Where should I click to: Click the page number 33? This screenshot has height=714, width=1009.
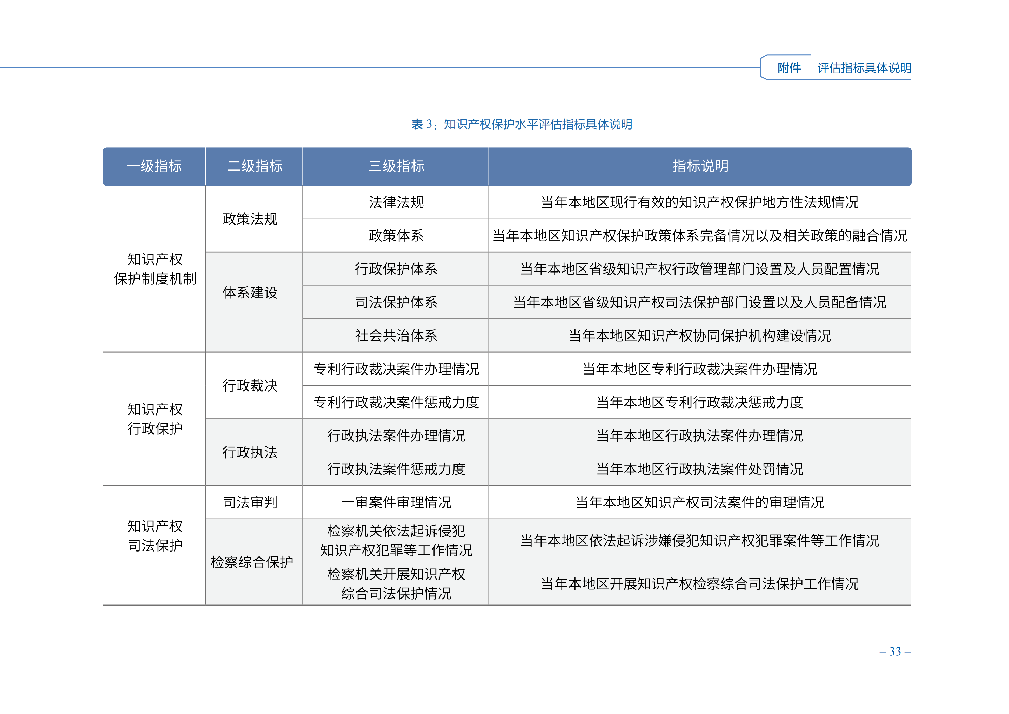895,651
